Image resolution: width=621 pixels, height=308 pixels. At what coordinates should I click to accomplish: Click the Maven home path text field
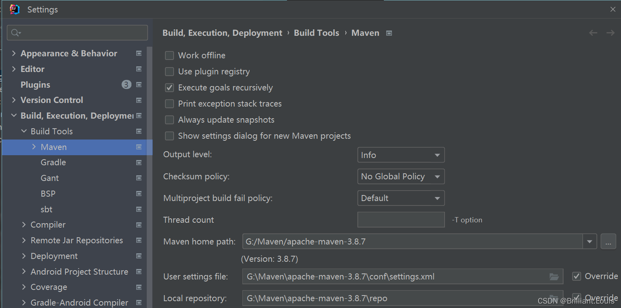tap(413, 242)
